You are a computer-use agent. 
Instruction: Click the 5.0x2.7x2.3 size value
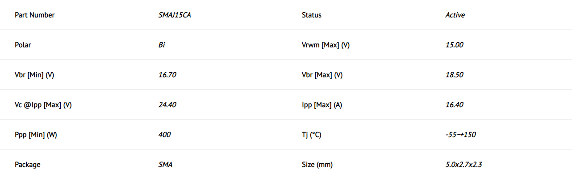click(x=463, y=165)
